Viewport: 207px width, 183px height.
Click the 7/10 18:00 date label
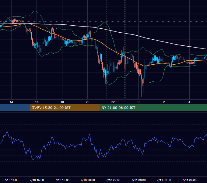[62, 180]
